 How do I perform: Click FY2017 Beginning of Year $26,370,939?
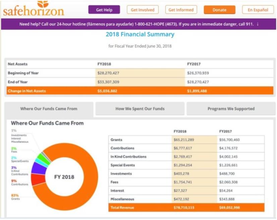pos(198,73)
